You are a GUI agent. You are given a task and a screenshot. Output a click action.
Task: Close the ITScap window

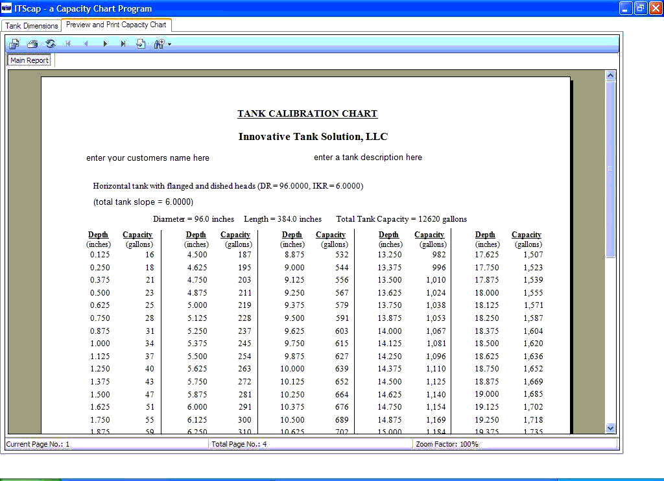click(656, 8)
